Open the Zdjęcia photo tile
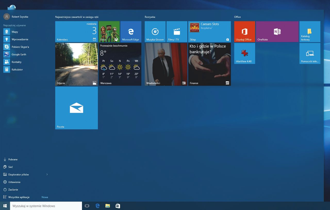The width and height of the screenshot is (330, 210). (77, 64)
